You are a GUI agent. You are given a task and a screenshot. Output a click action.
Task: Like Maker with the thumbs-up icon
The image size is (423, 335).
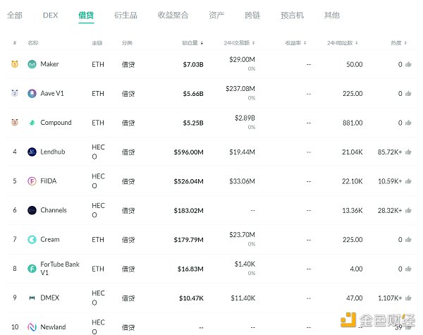pos(408,64)
